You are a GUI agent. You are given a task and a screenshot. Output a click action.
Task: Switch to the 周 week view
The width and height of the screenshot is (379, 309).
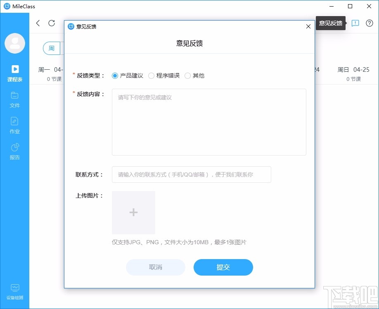click(52, 48)
